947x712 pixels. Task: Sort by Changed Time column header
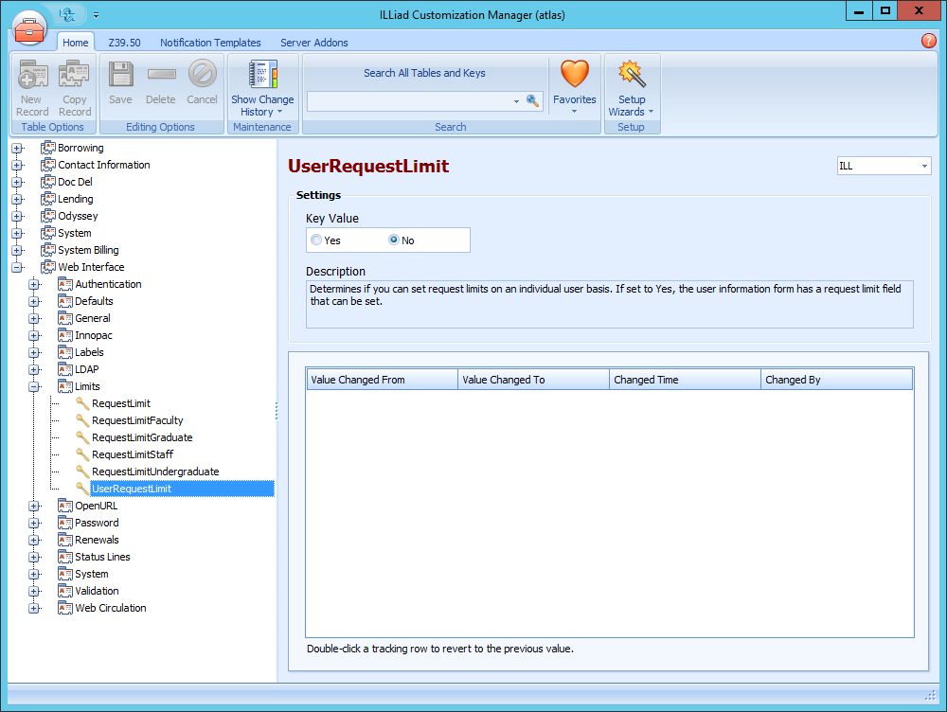pos(685,380)
